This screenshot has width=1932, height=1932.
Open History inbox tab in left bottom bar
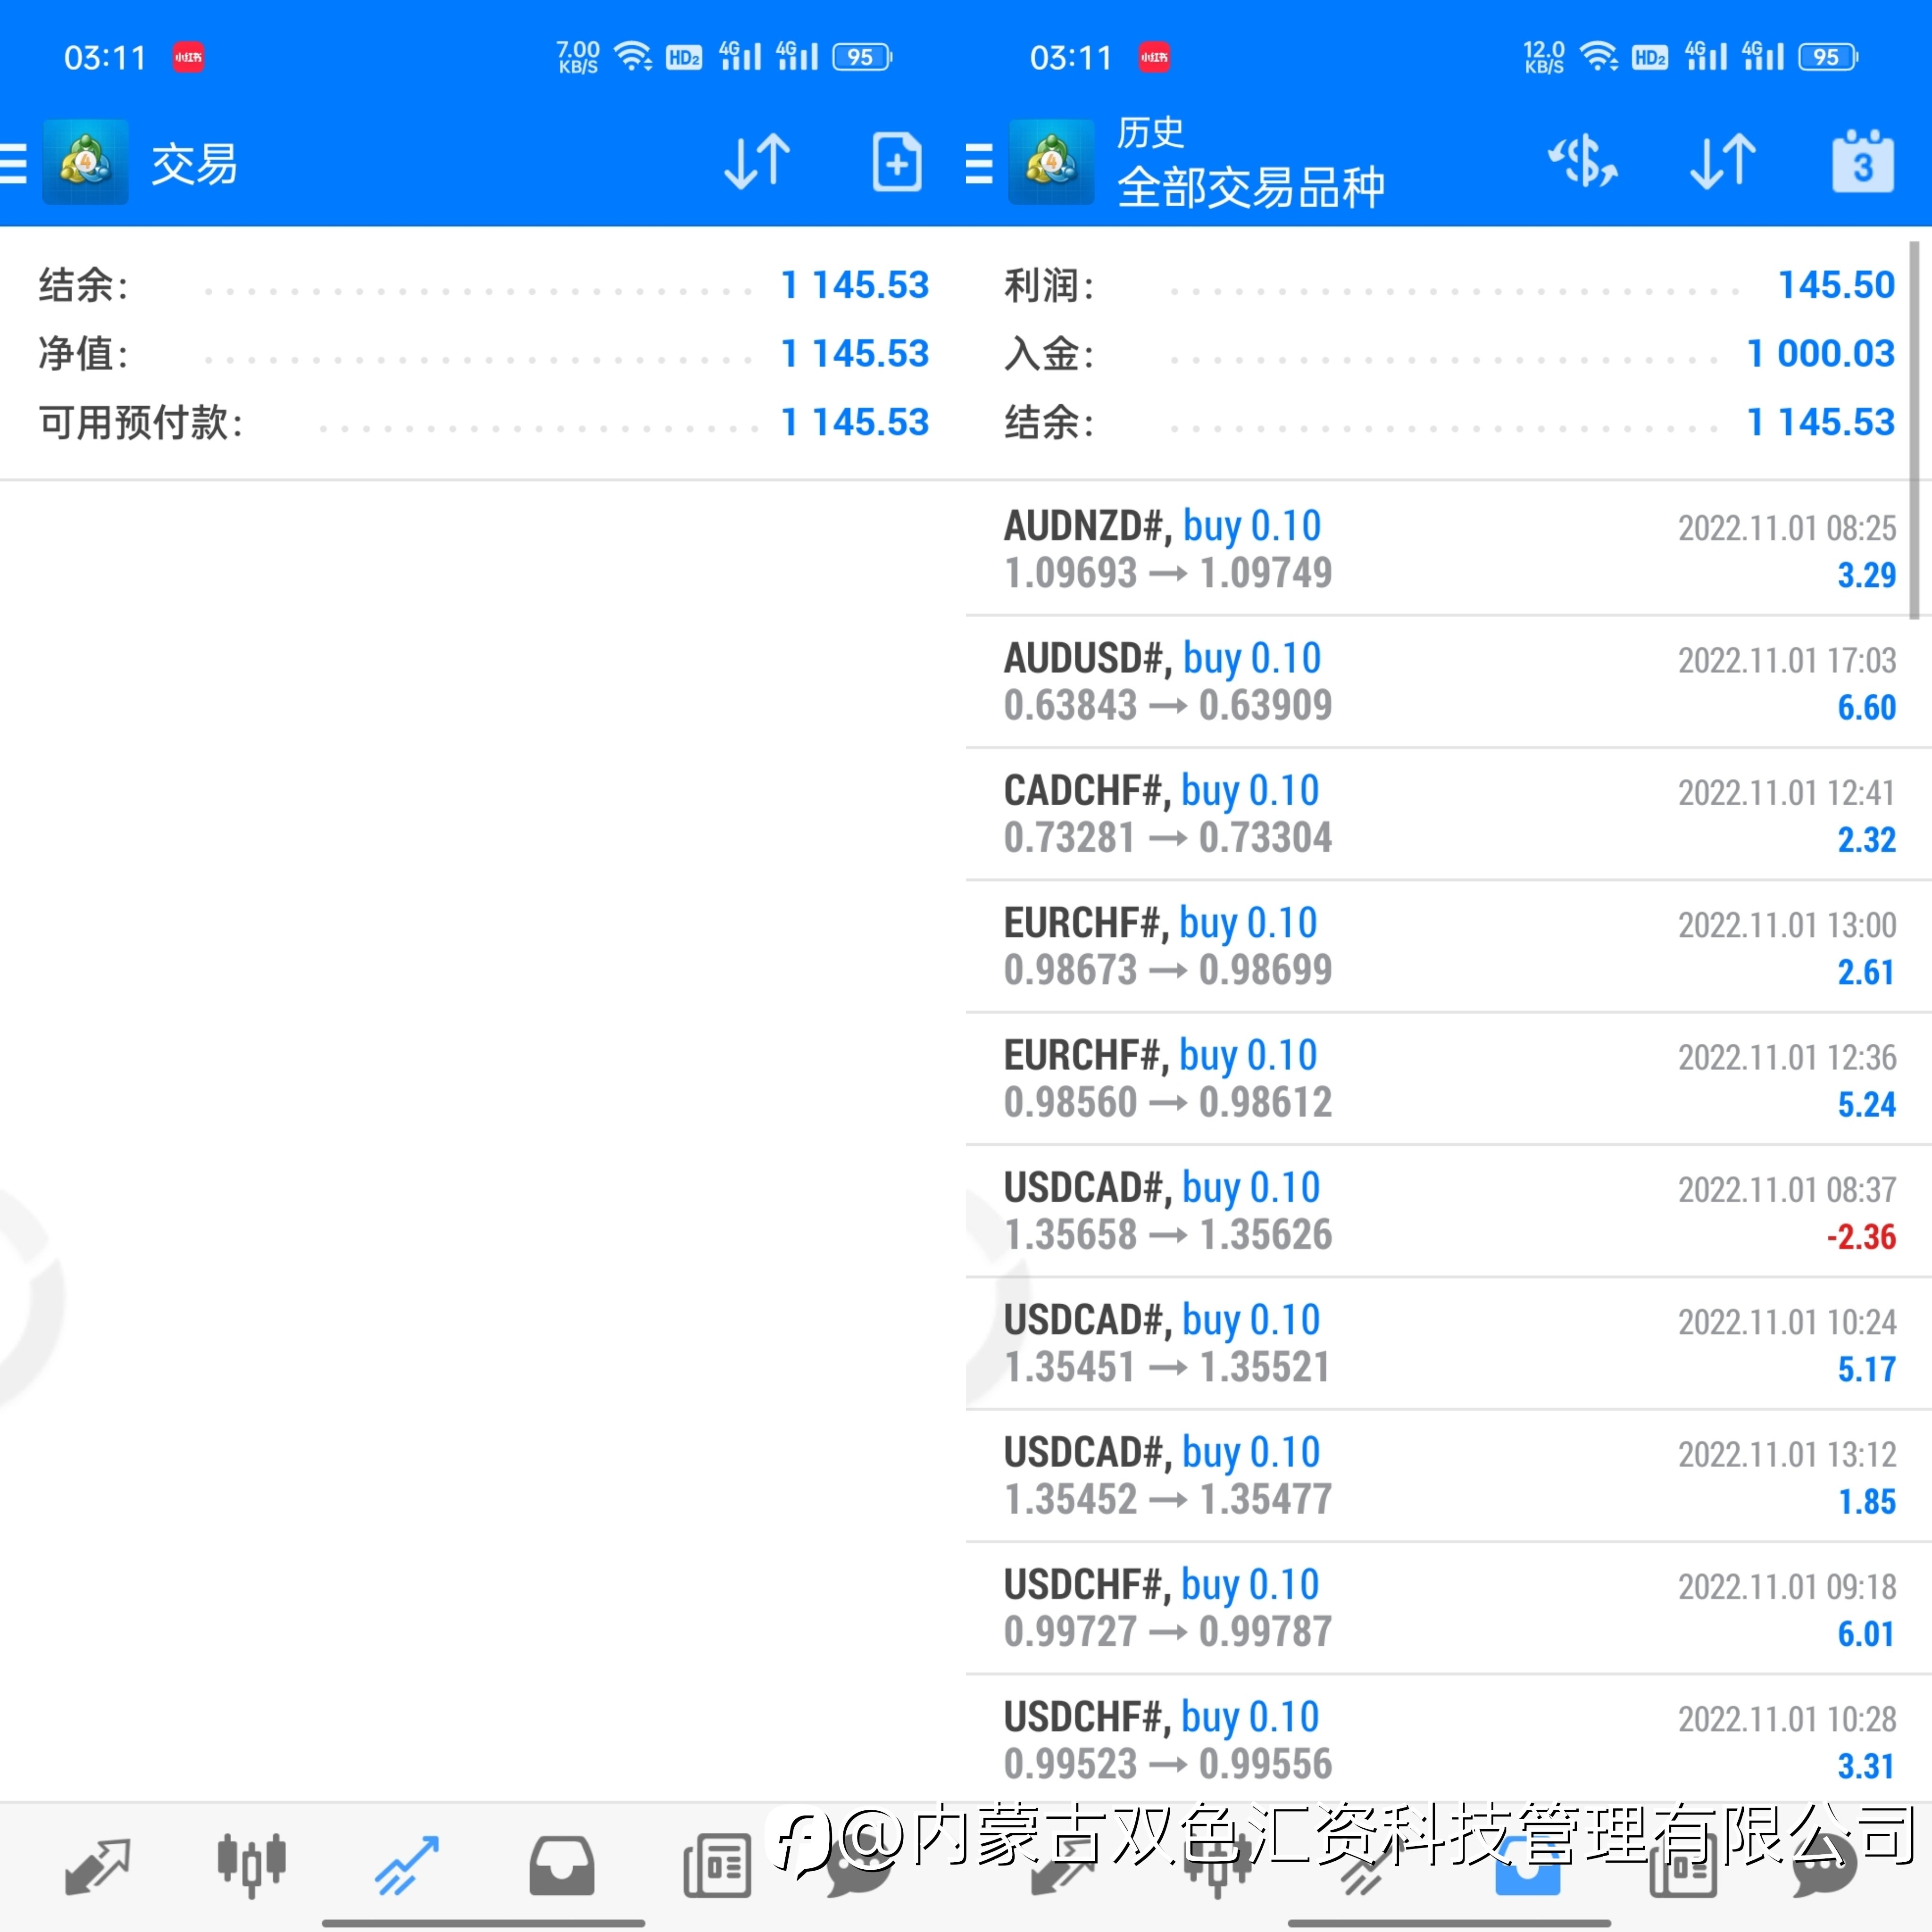[561, 1866]
